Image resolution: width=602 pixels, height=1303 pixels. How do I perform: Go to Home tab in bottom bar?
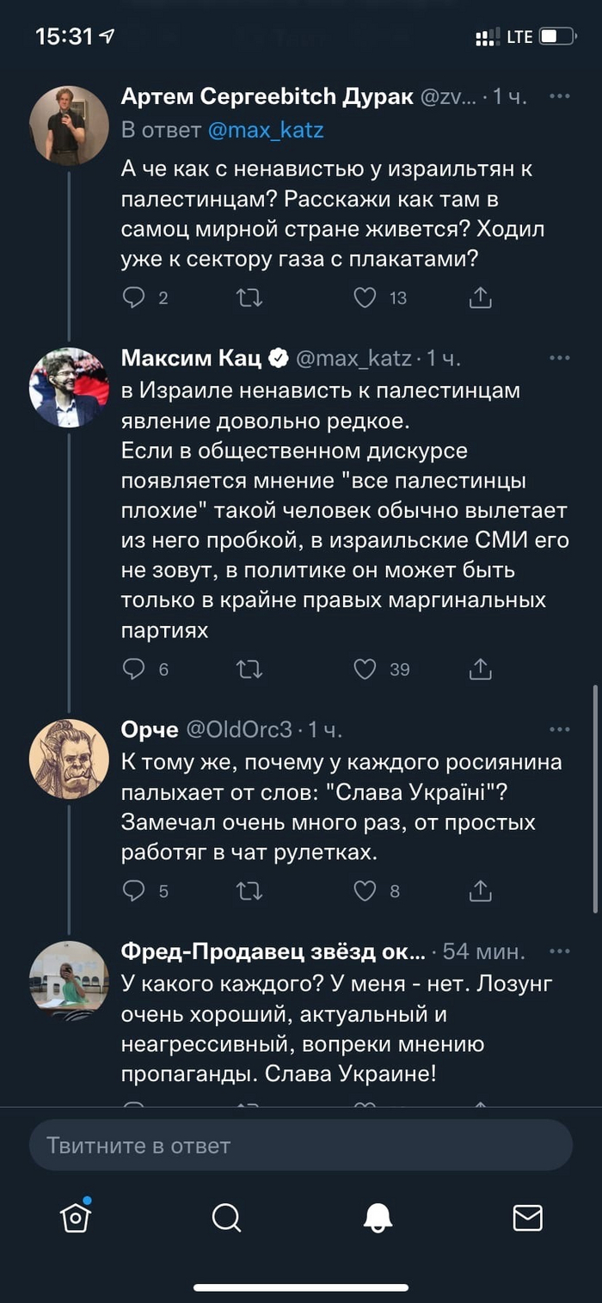tap(76, 1217)
